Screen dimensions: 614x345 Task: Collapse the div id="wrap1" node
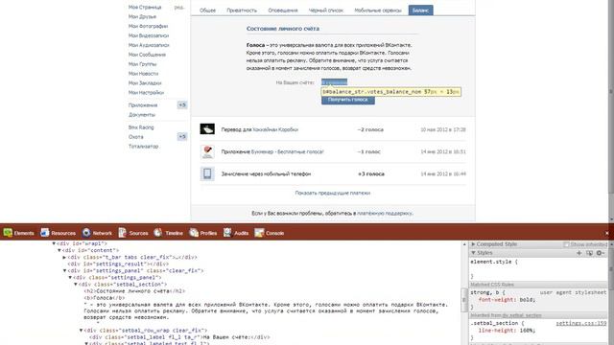54,243
